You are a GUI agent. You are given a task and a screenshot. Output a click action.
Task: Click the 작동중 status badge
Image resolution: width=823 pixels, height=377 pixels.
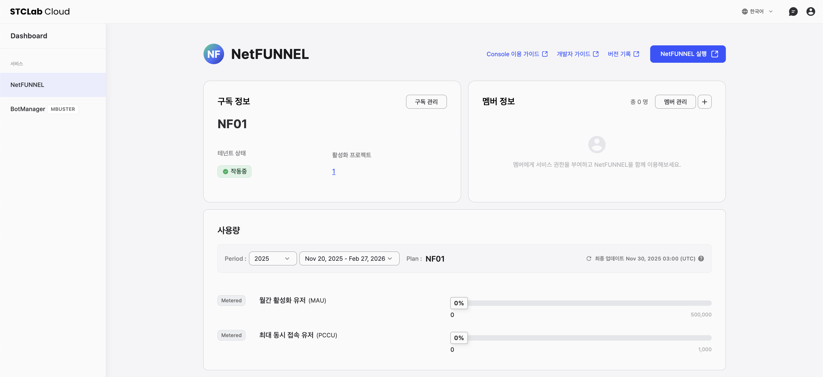coord(234,171)
